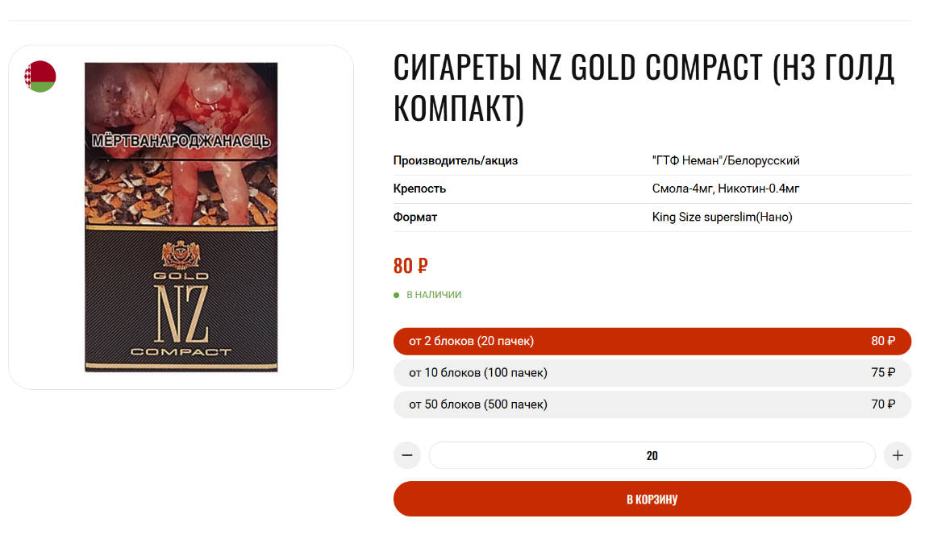Open the NZ Gold Compact pack image
This screenshot has height=535, width=929.
pos(181,218)
